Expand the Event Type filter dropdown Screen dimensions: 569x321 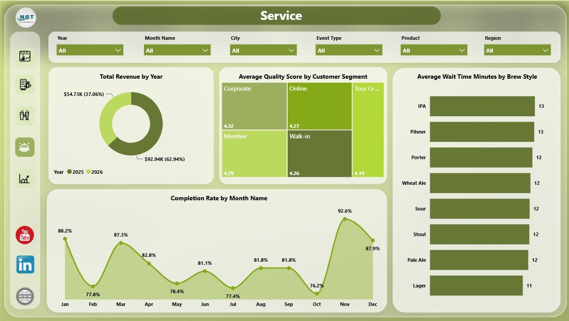tap(349, 50)
